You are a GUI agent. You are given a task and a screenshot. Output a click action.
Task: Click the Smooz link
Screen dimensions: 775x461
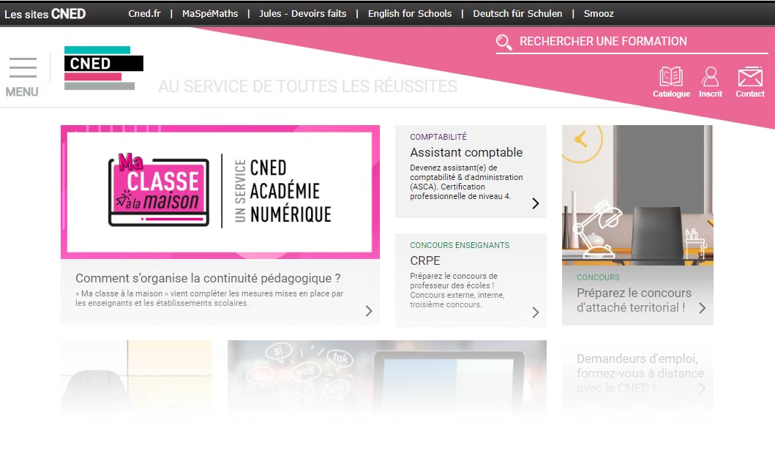point(599,13)
